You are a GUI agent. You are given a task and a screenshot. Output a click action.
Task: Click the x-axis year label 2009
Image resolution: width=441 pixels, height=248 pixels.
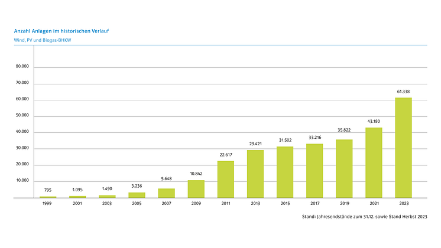tap(196, 203)
